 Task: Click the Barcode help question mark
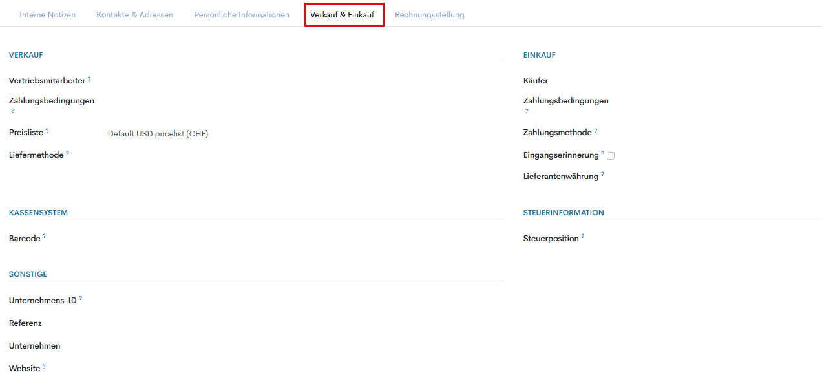point(44,237)
